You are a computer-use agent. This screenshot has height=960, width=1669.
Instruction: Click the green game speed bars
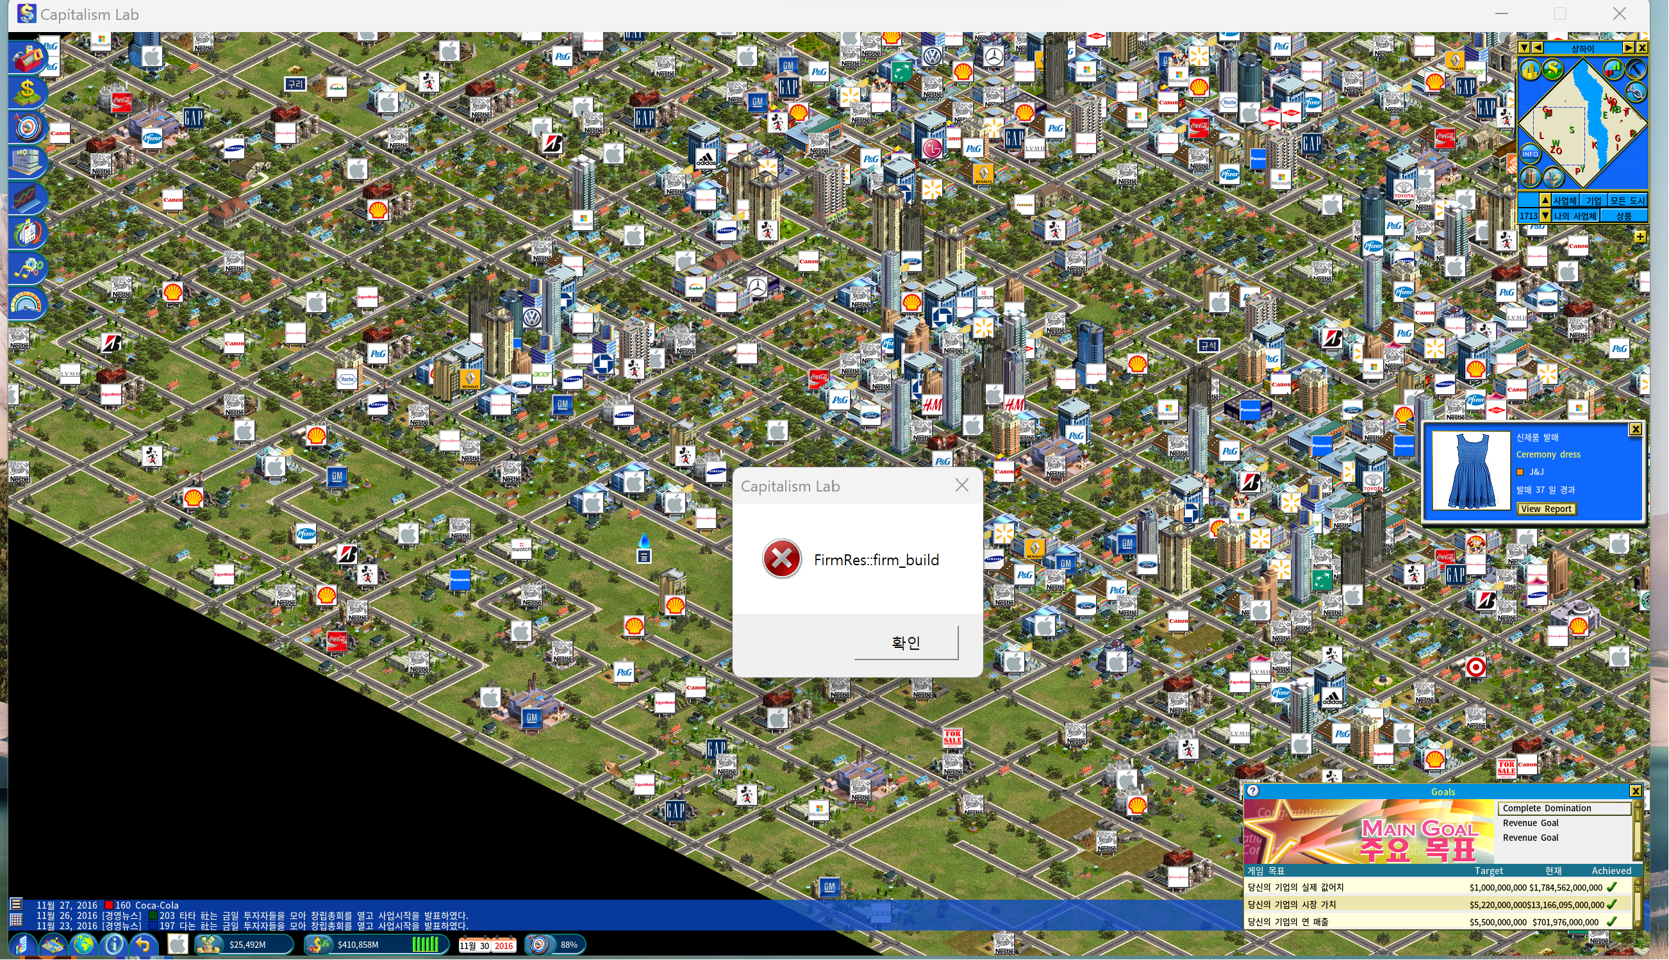(426, 945)
